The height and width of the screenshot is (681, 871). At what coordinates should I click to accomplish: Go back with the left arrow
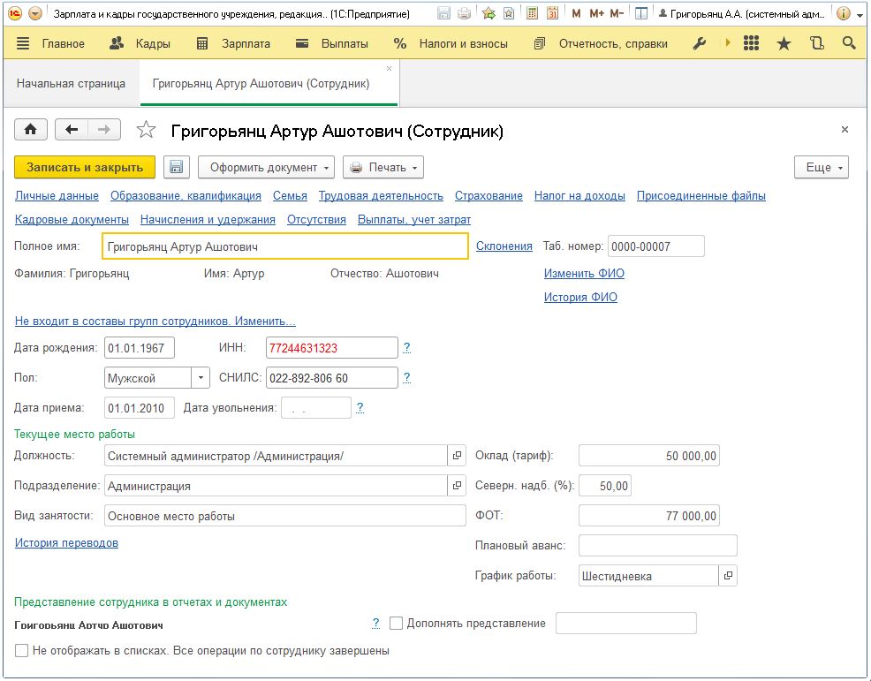point(72,130)
